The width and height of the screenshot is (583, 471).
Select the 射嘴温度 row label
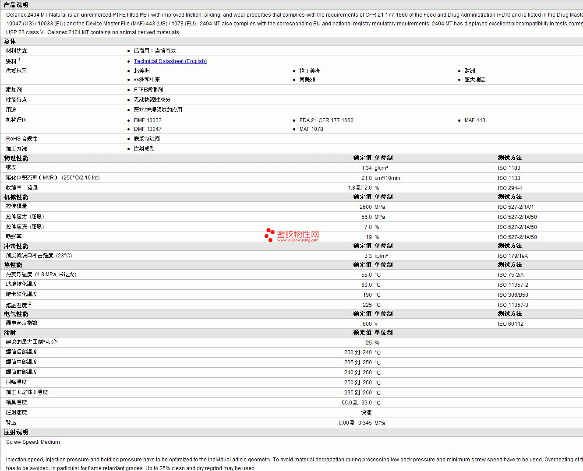17,382
